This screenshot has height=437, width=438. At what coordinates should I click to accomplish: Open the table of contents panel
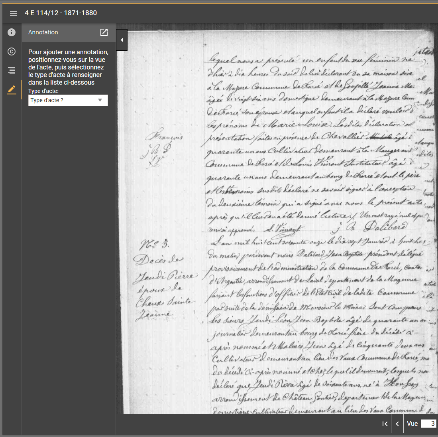coord(12,71)
